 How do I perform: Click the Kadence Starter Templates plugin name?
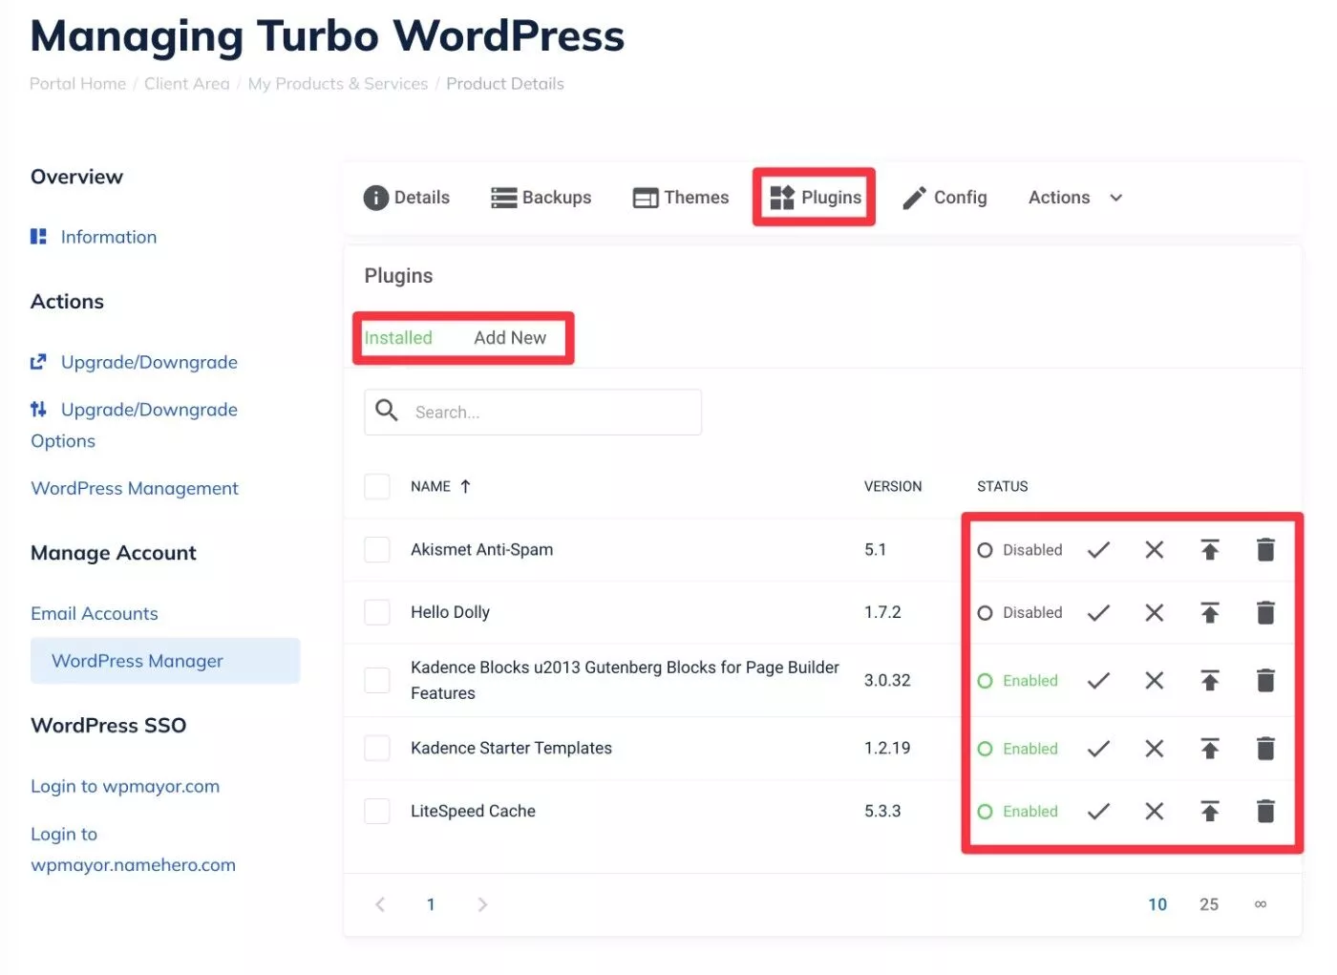[511, 749]
